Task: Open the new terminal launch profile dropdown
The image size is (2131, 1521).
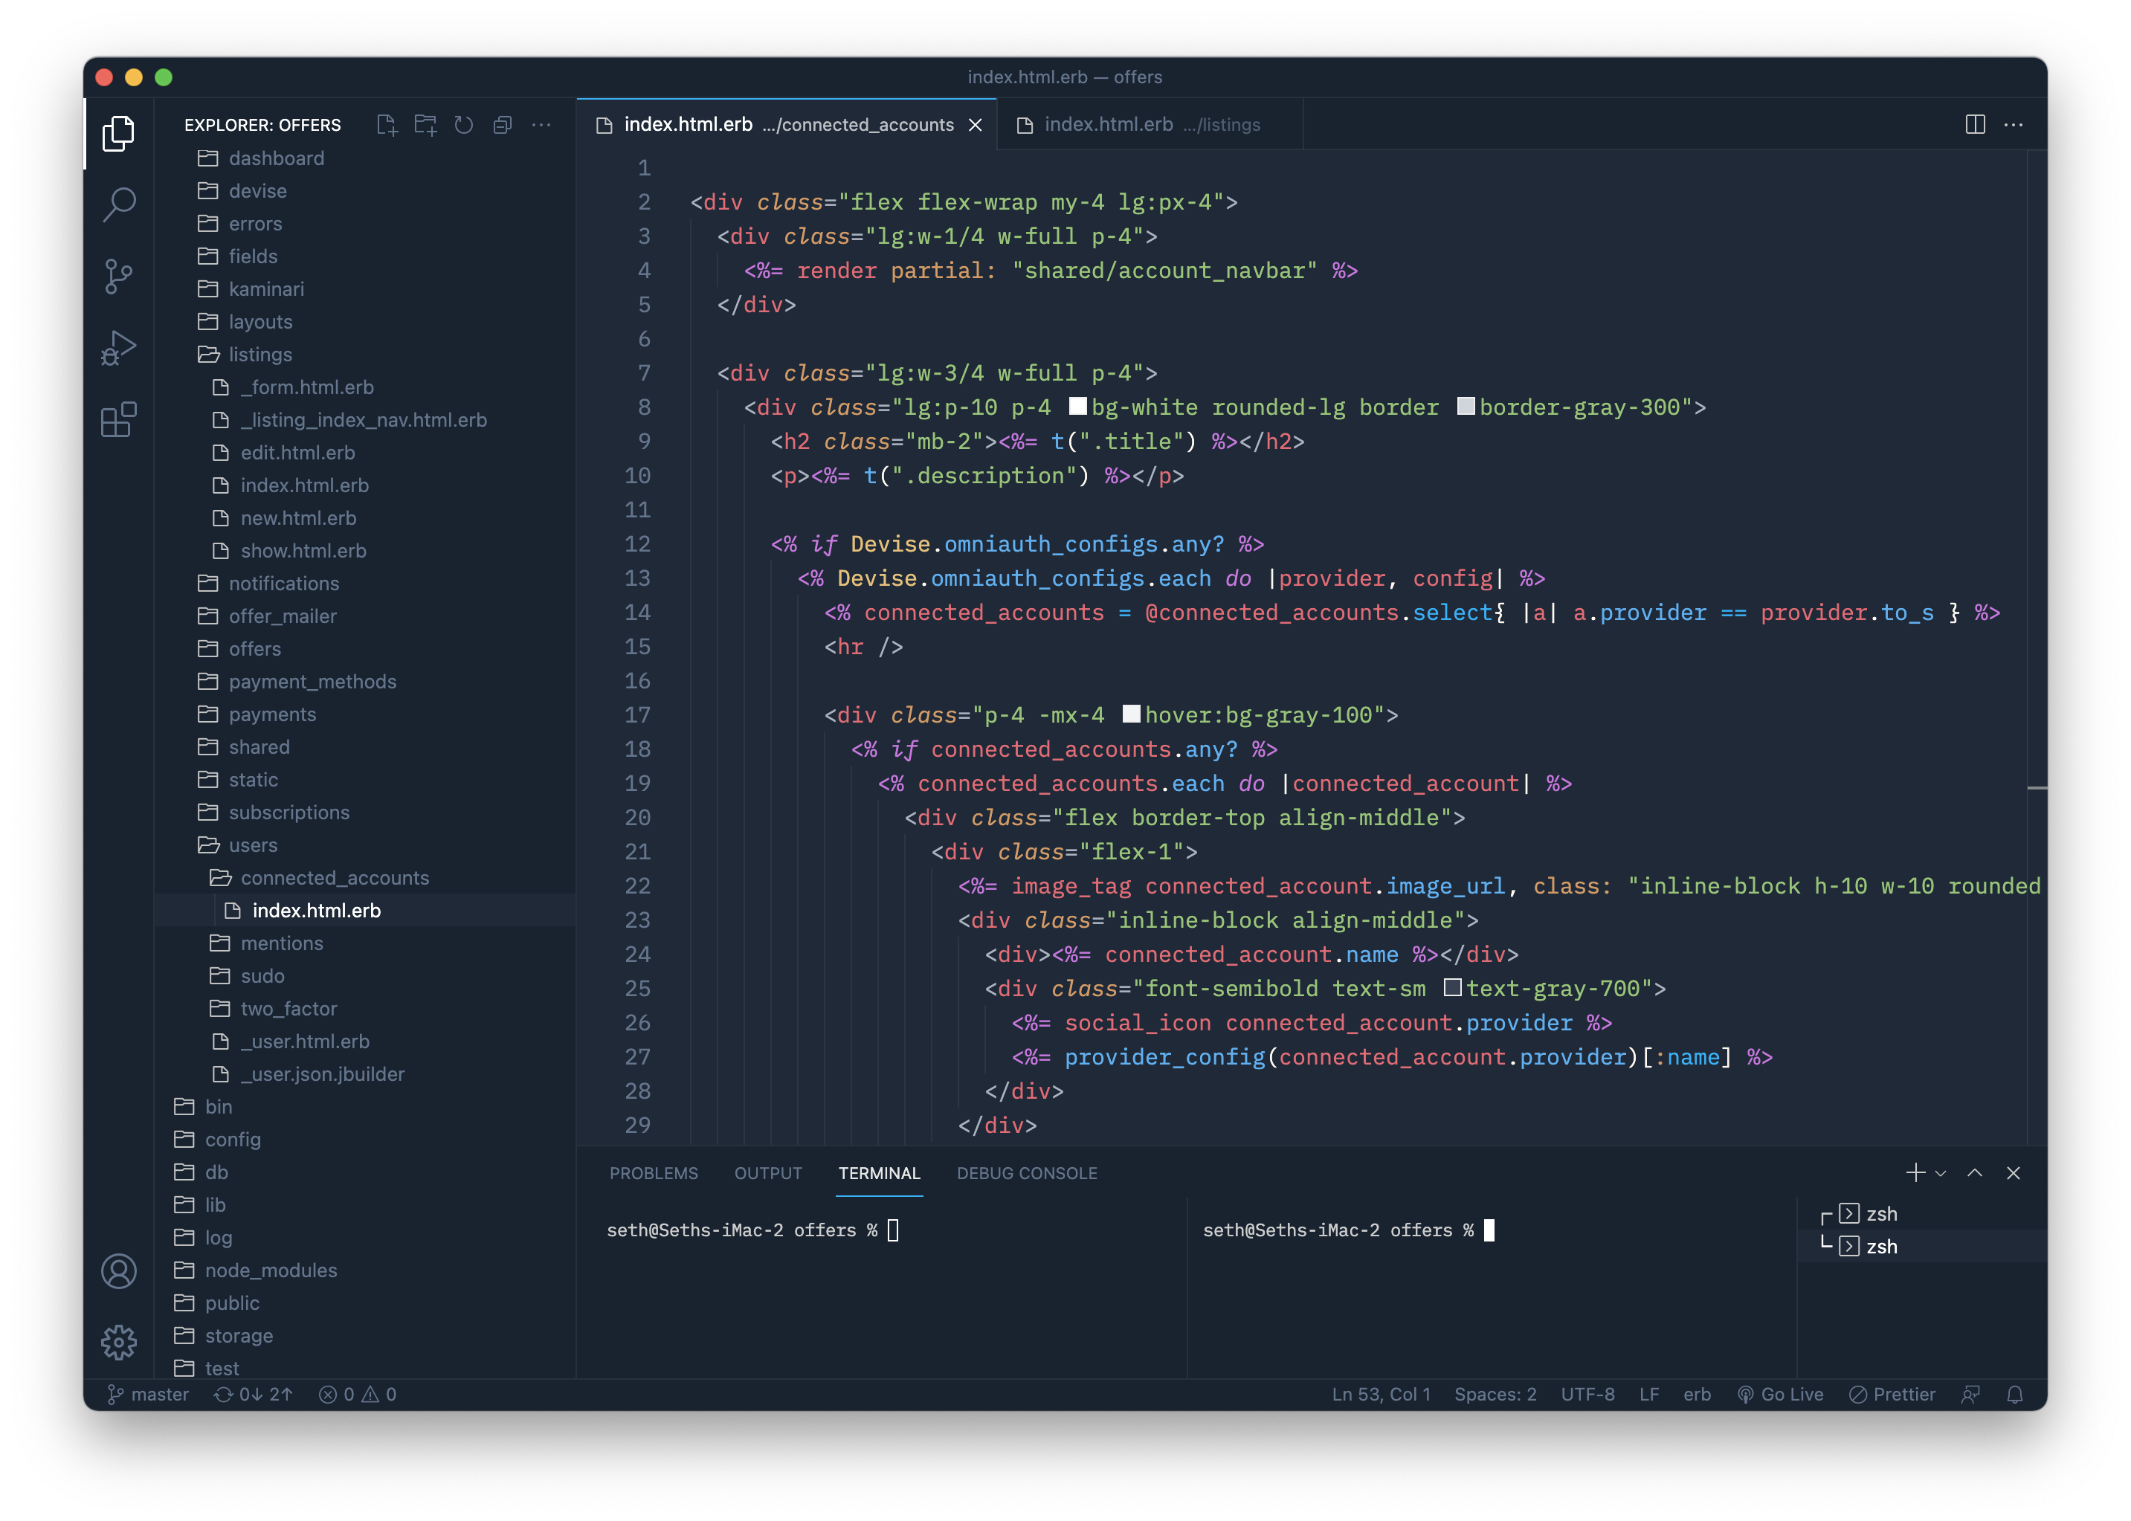Action: click(x=1941, y=1174)
